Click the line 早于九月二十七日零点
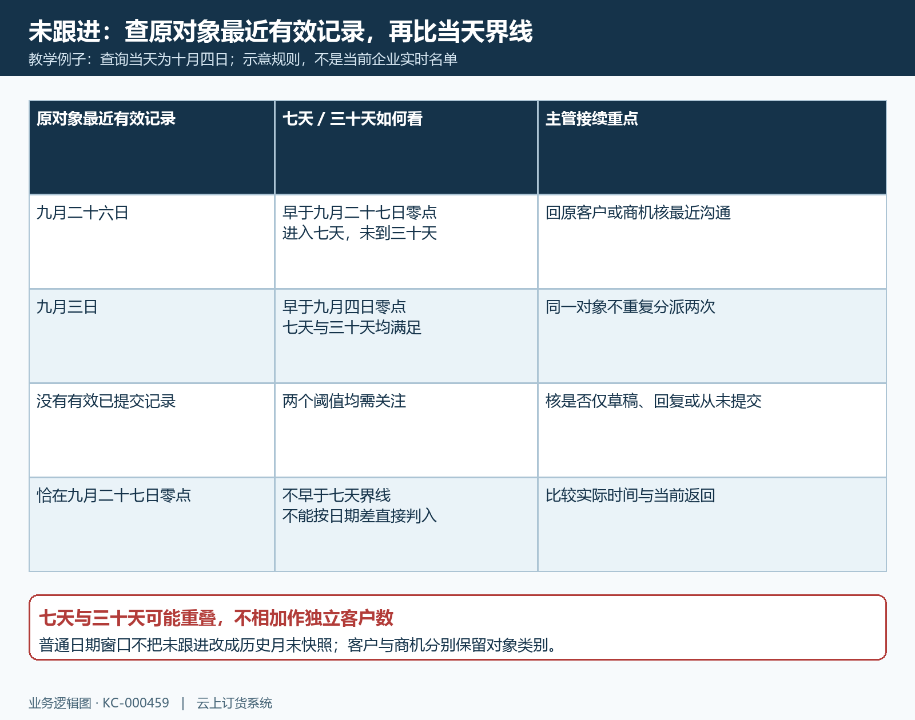Viewport: 915px width, 720px height. (360, 213)
